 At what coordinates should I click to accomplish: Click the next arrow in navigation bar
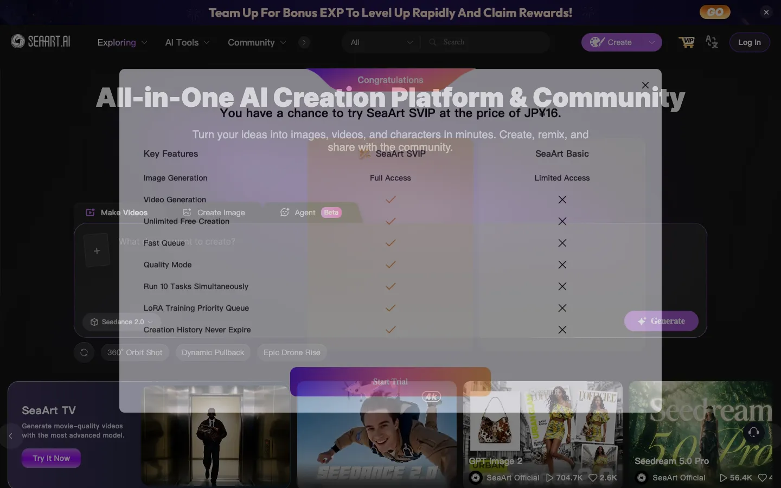point(304,42)
